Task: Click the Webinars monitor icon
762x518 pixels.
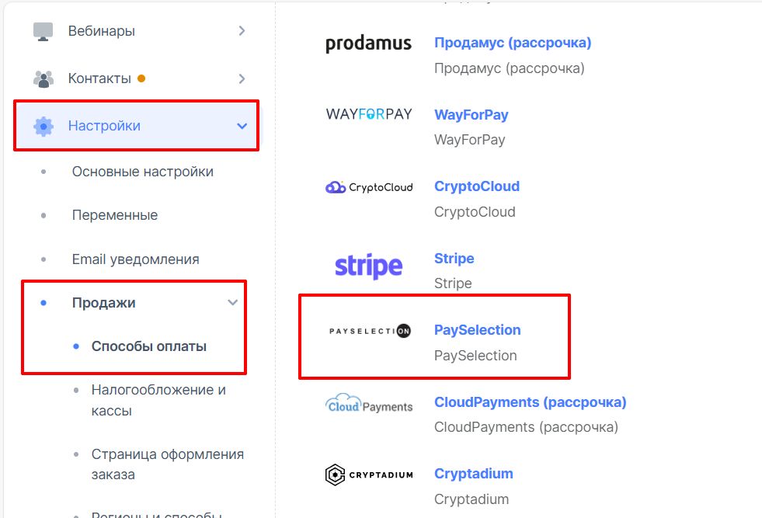Action: click(43, 31)
